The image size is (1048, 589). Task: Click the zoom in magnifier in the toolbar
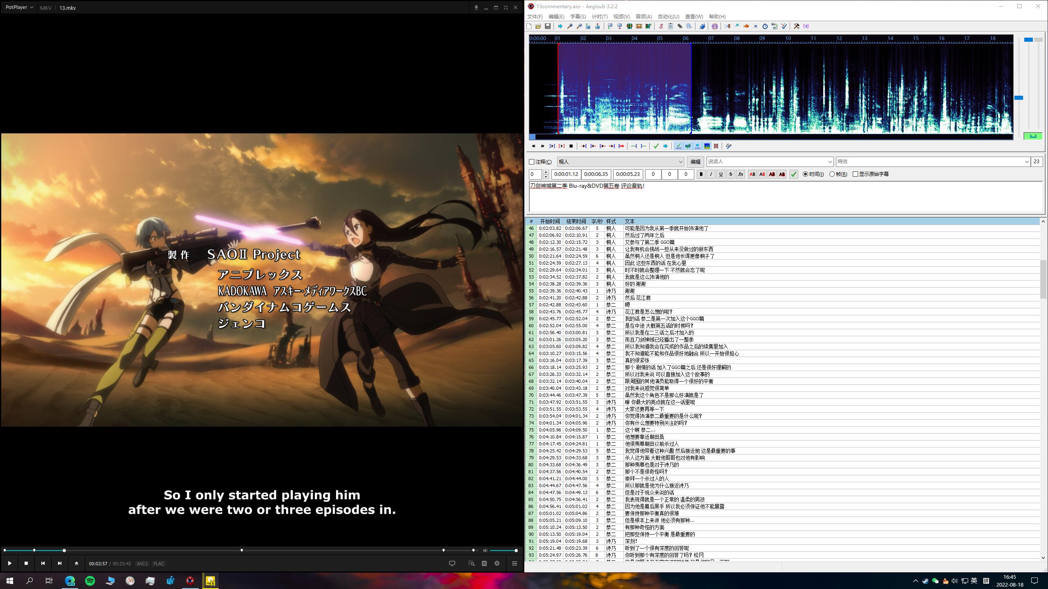[569, 26]
